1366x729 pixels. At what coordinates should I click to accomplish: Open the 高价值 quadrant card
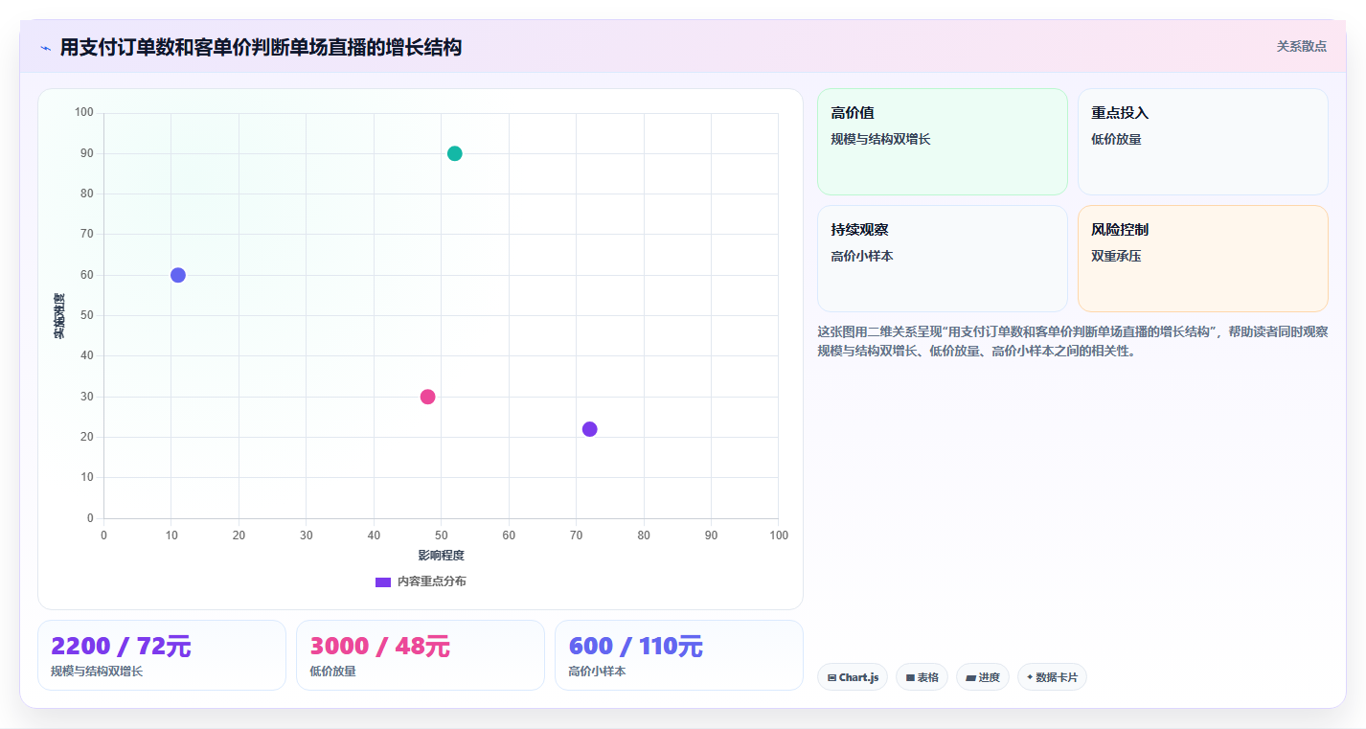[943, 142]
